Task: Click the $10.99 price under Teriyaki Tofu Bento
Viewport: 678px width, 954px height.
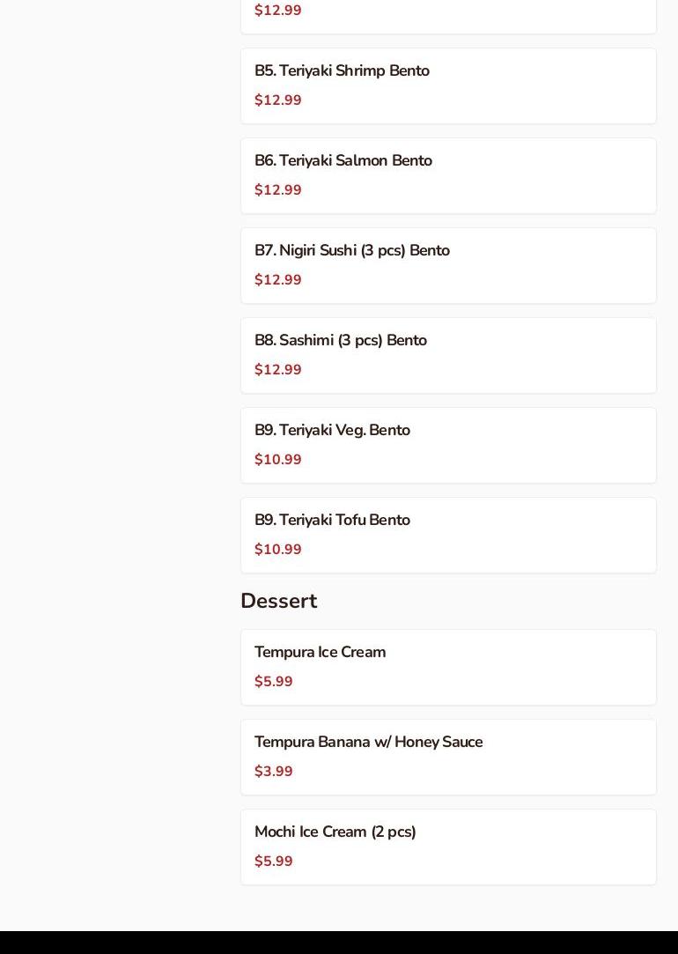Action: click(277, 550)
